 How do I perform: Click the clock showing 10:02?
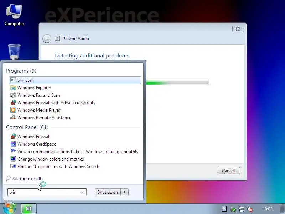(268, 209)
